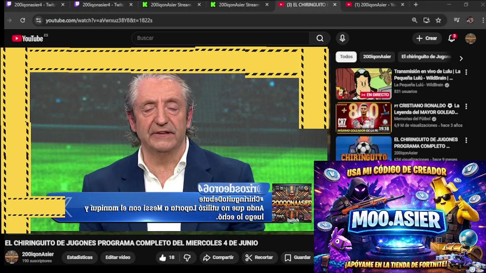Open the account avatar menu
Viewport: 486px width, 273px height.
pos(470,38)
